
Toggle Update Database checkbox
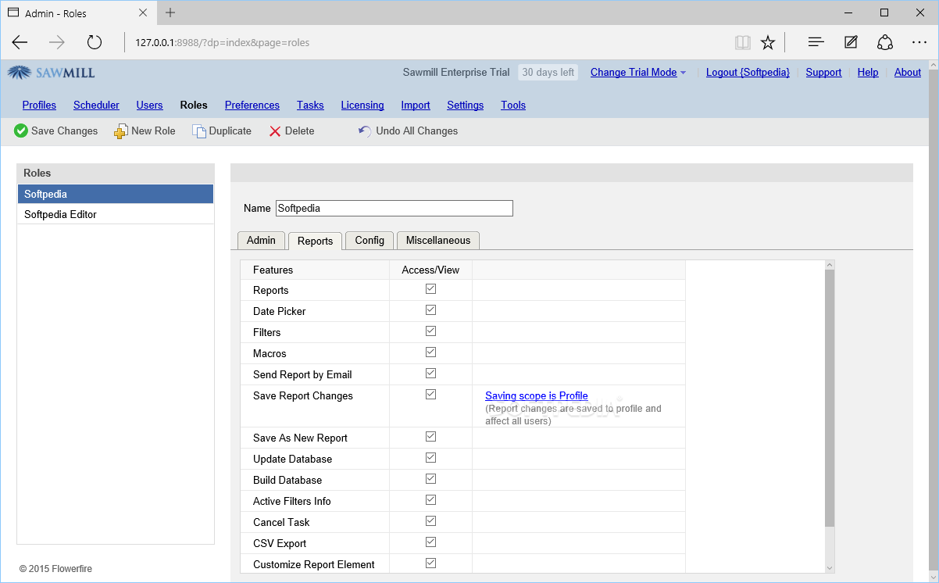coord(430,458)
